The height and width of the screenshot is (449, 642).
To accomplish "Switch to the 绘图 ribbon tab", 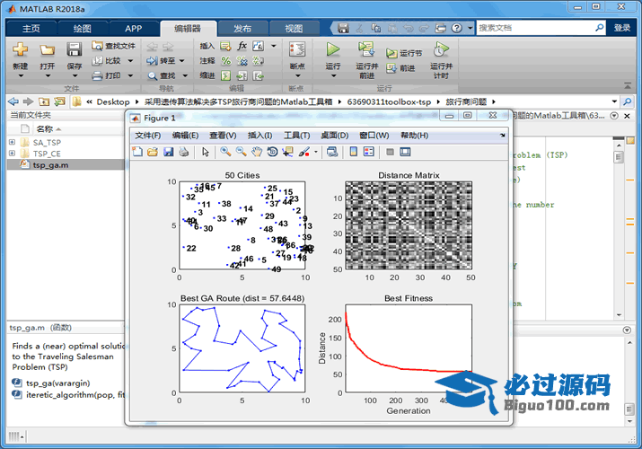I will tap(82, 28).
